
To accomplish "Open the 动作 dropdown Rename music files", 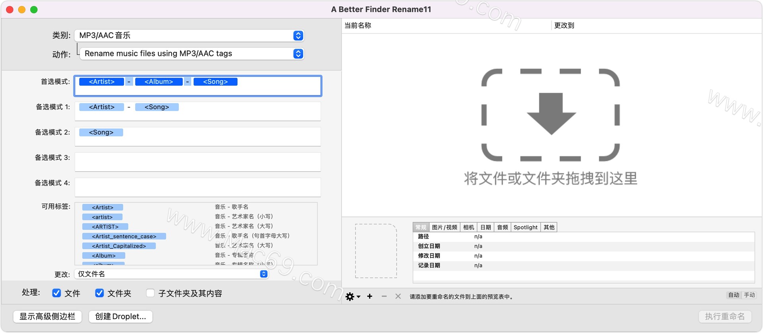I will (x=192, y=54).
